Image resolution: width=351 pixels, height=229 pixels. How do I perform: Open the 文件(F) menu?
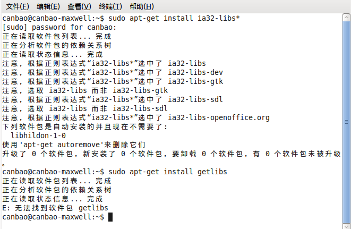(18, 6)
